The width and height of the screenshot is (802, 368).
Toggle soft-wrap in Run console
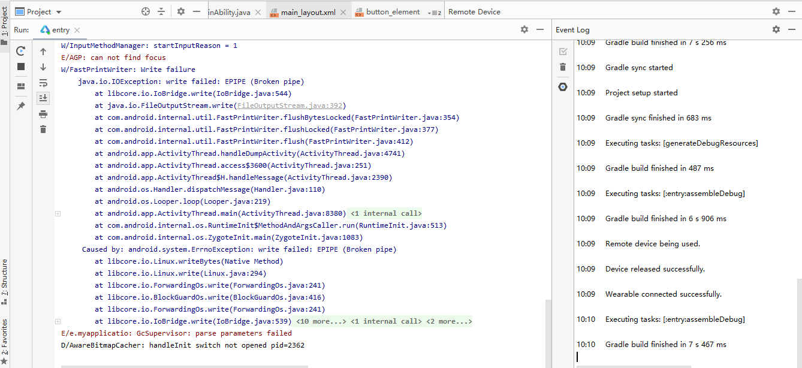pyautogui.click(x=43, y=83)
